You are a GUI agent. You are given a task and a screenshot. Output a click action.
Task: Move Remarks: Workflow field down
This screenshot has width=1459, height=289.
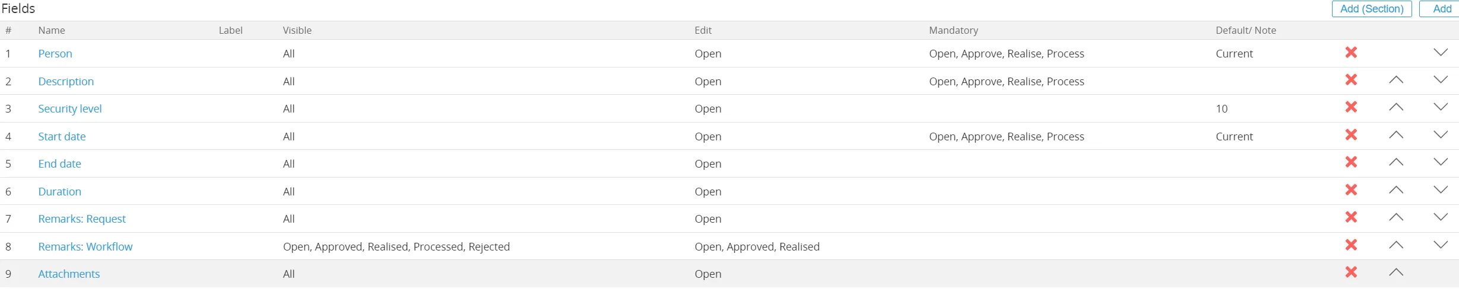tap(1440, 245)
